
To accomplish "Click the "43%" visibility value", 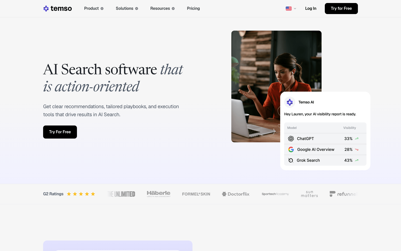I will coord(348,160).
